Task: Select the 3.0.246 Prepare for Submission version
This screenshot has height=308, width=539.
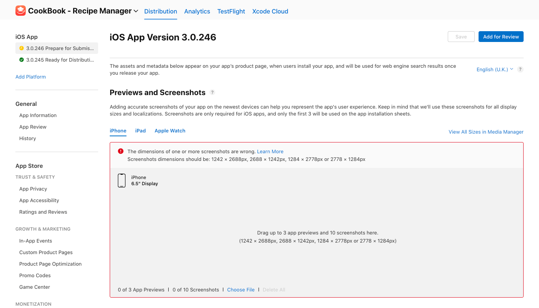Action: click(57, 48)
